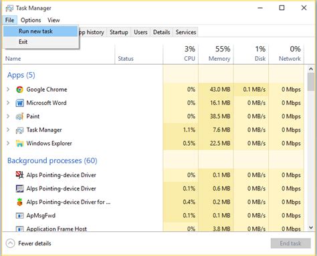Click the Windows Explorer folder icon

(19, 144)
